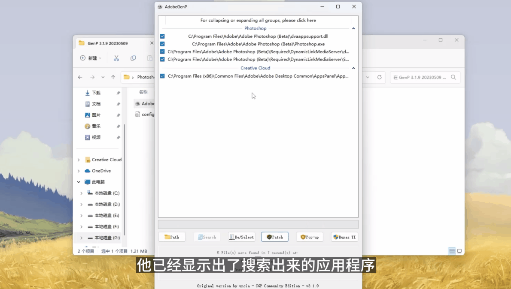Click the Search button in AdobeGenP

point(207,237)
